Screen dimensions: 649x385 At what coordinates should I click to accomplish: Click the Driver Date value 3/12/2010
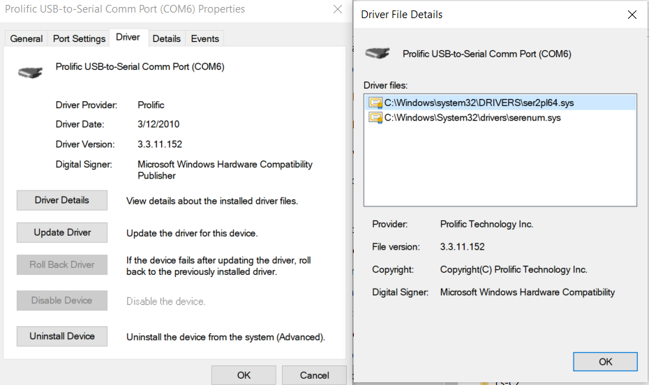158,124
